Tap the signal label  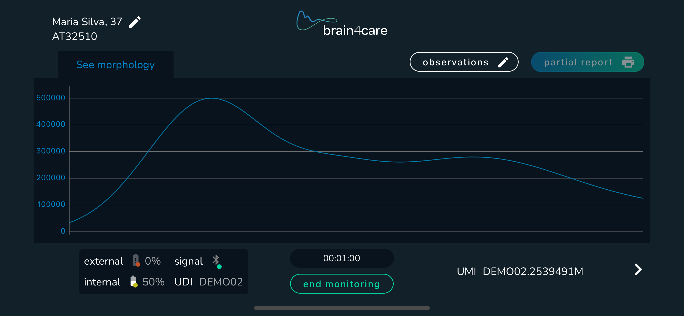(189, 261)
